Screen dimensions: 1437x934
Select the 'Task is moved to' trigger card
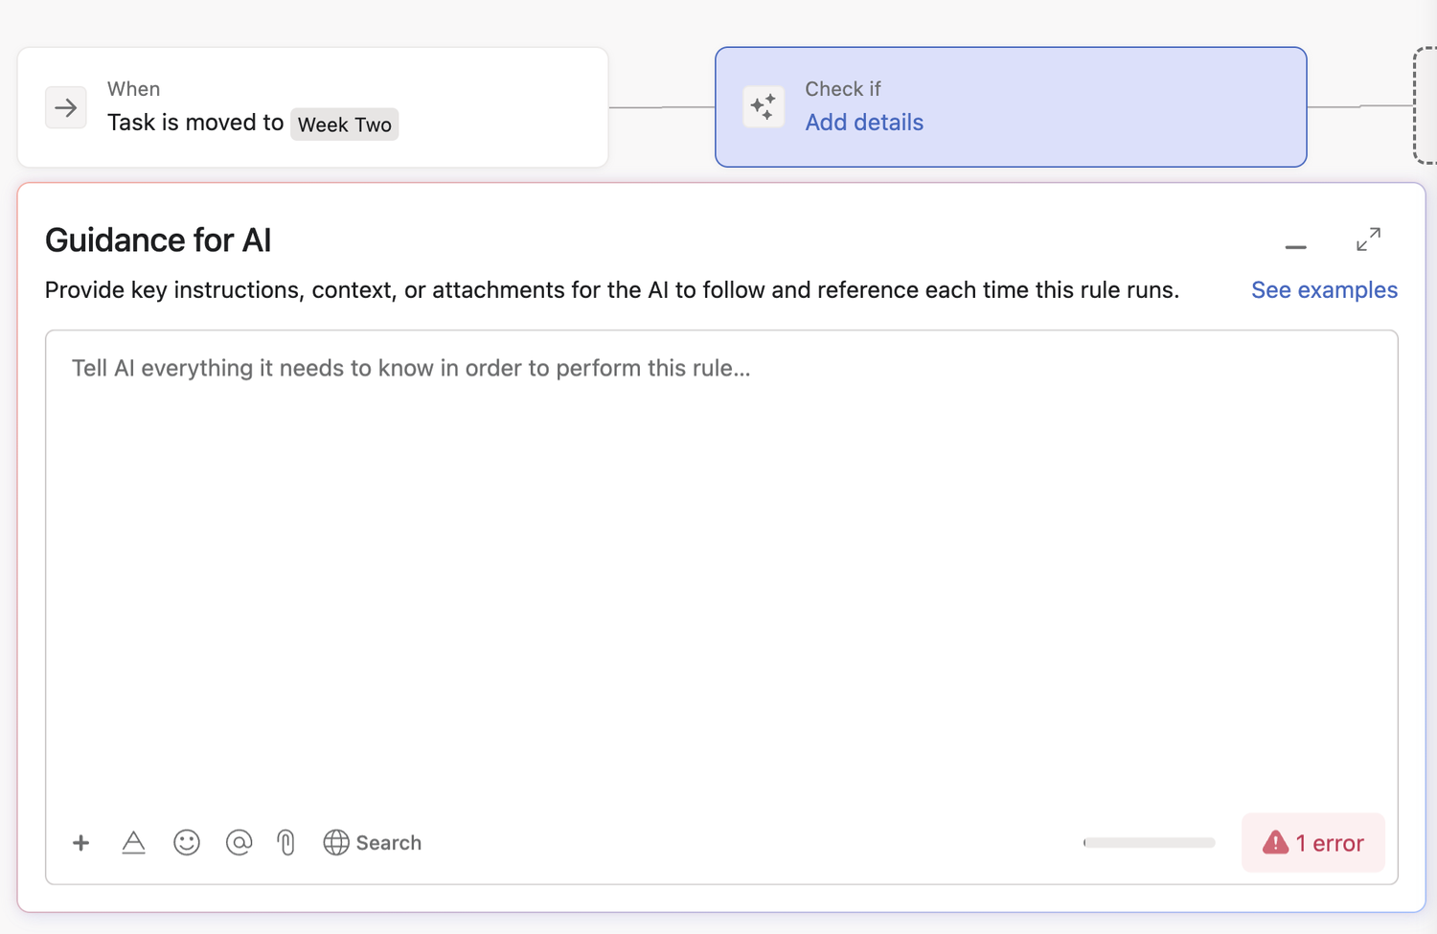[x=313, y=107]
